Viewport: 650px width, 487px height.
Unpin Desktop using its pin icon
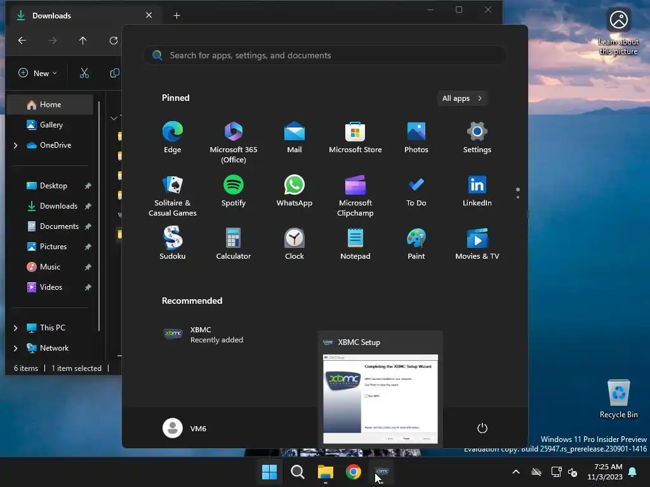pyautogui.click(x=88, y=186)
